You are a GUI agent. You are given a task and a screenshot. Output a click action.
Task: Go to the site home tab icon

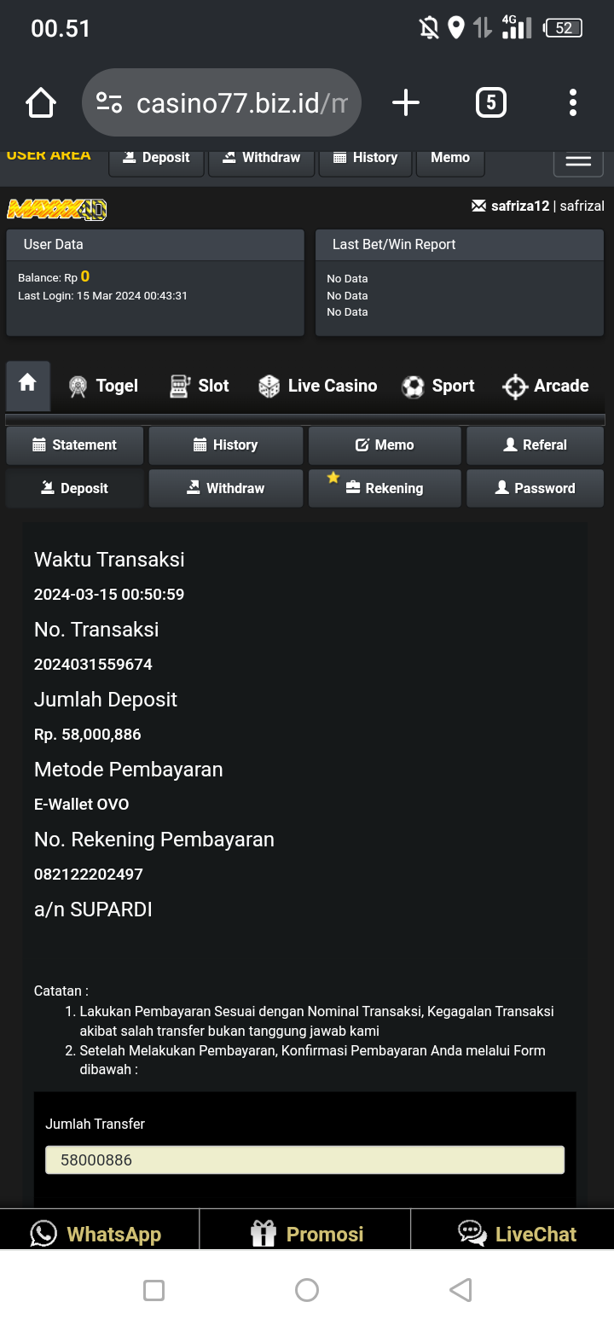pos(27,384)
